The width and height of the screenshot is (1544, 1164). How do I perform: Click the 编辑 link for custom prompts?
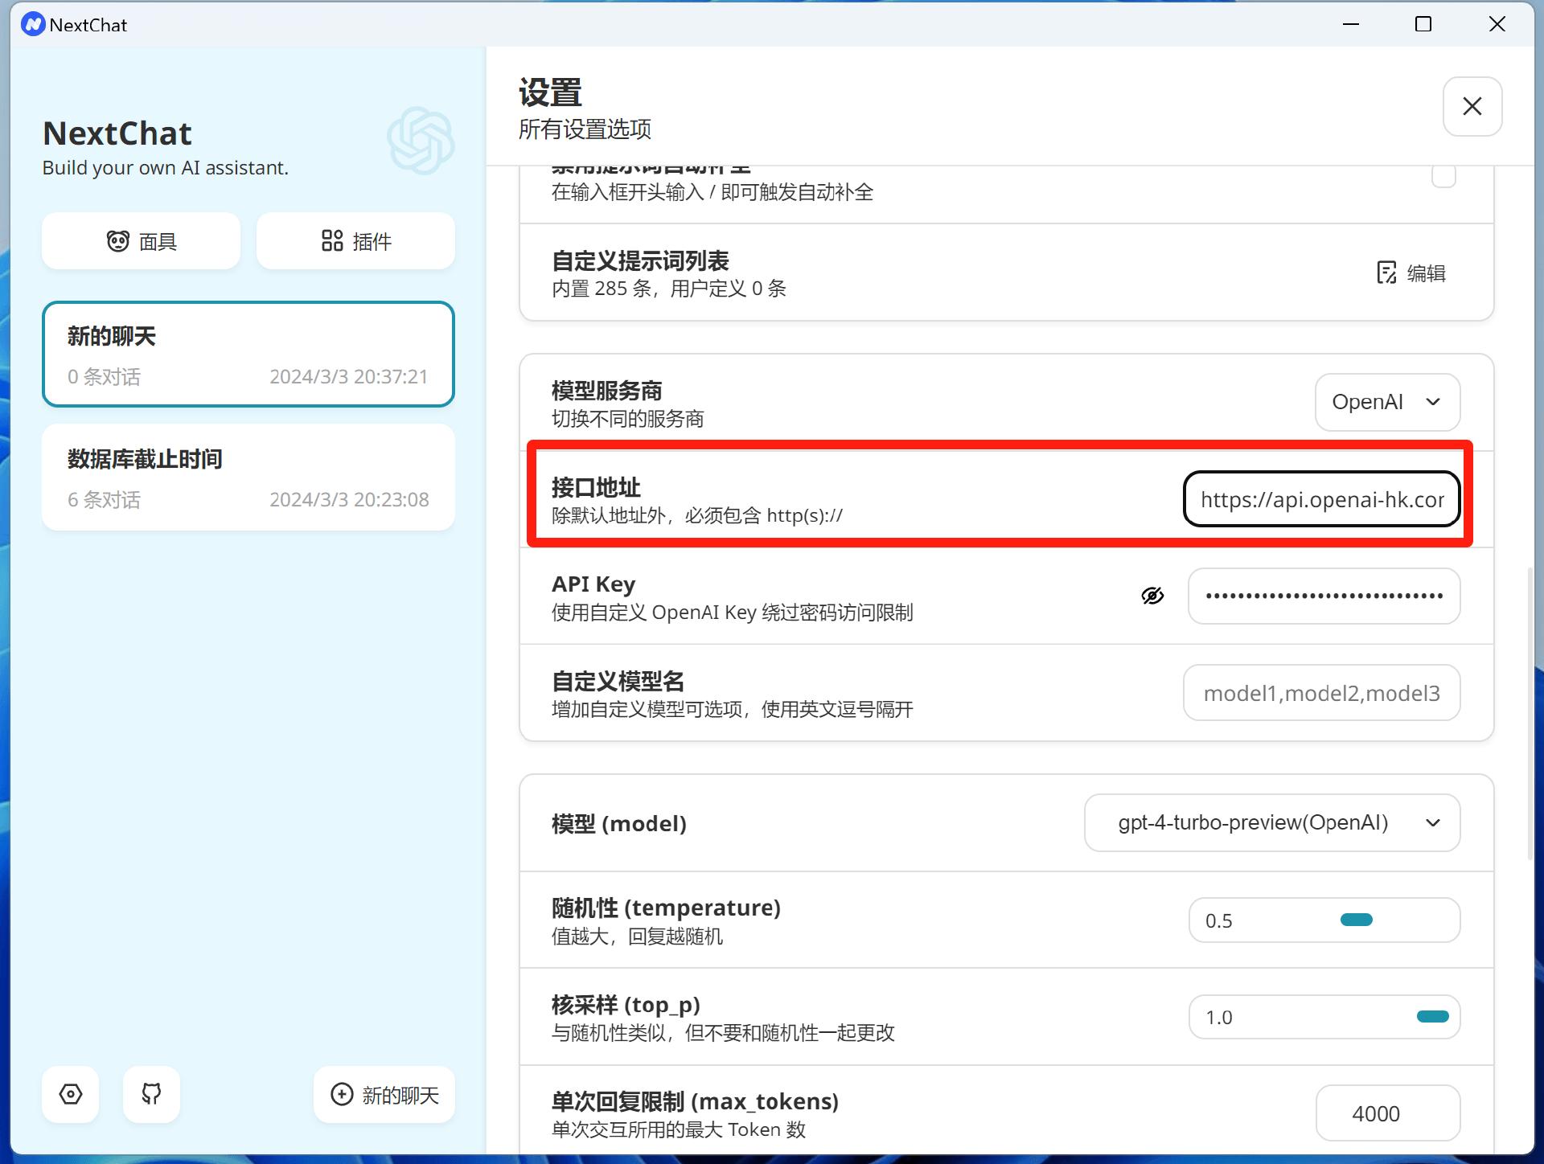click(1427, 273)
